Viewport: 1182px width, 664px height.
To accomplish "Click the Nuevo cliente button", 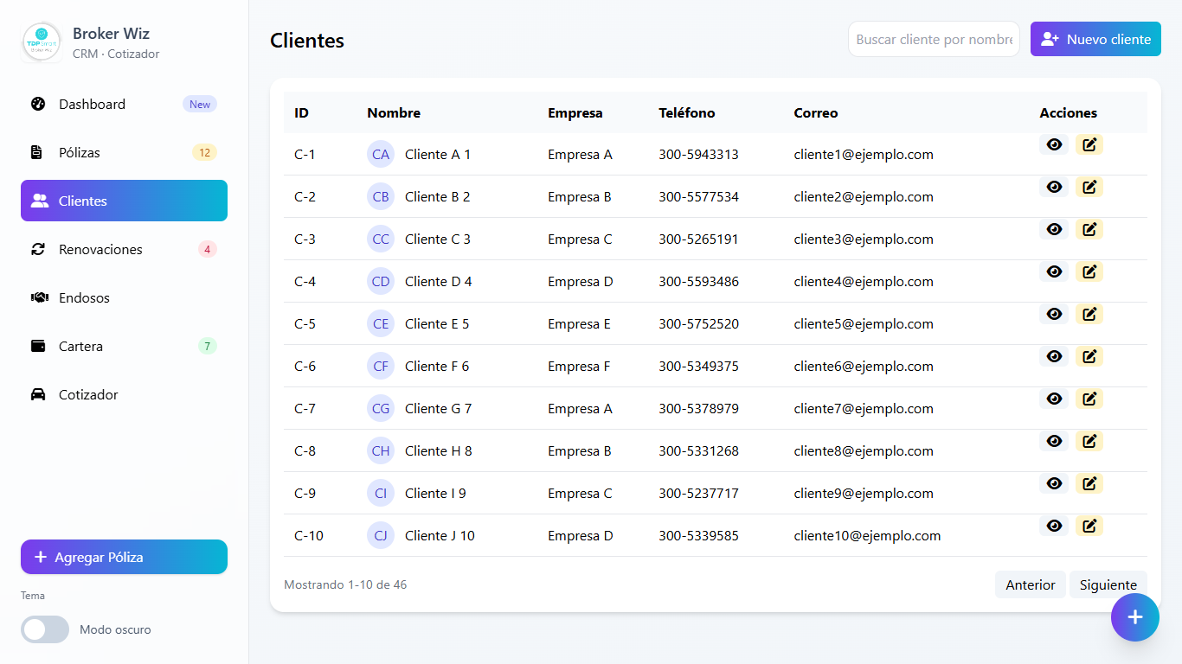I will (x=1095, y=39).
